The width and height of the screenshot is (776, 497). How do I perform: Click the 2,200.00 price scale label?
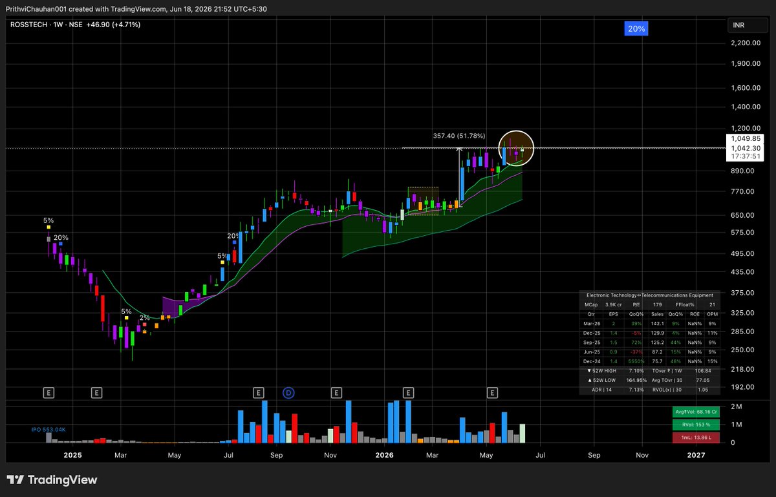pyautogui.click(x=745, y=43)
